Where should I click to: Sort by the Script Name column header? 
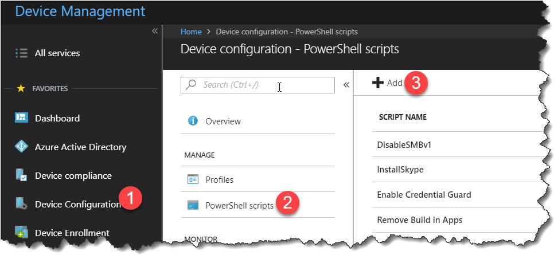[403, 117]
